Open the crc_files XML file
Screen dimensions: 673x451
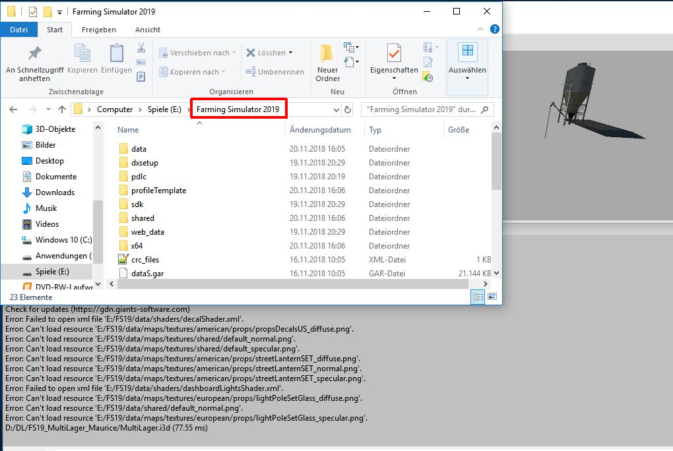[x=145, y=260]
